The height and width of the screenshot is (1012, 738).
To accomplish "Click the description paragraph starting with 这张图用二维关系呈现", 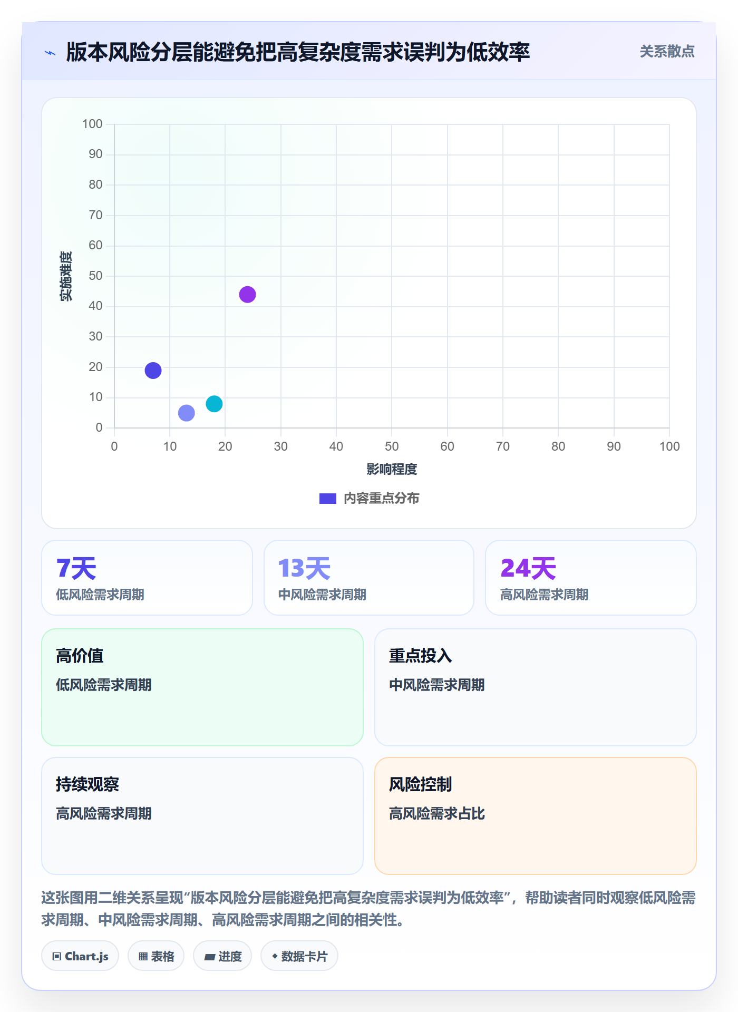I will pos(369,909).
